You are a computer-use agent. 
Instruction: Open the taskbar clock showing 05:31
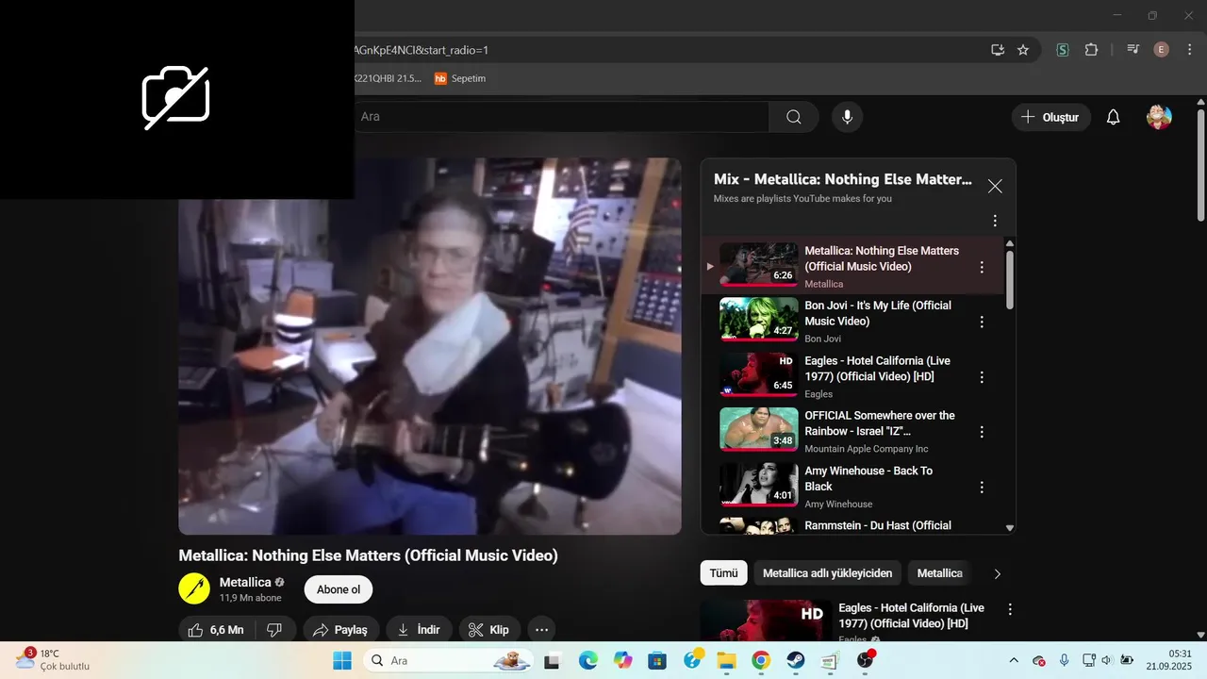[x=1169, y=659]
